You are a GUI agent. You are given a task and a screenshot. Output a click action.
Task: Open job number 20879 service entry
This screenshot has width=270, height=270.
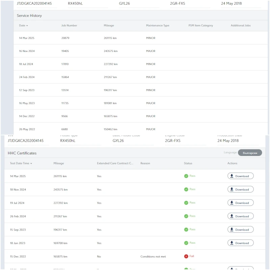pyautogui.click(x=65, y=38)
